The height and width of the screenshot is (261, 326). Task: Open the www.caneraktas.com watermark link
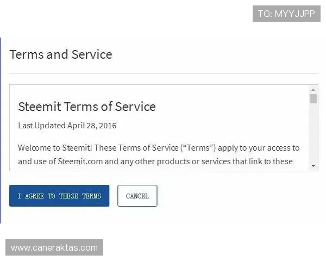[x=54, y=248]
